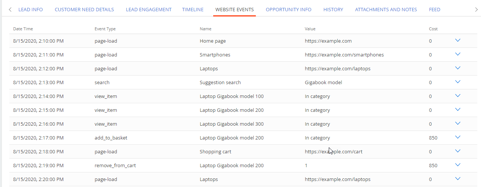
Task: Open the Opportunity Info tab
Action: coord(288,10)
